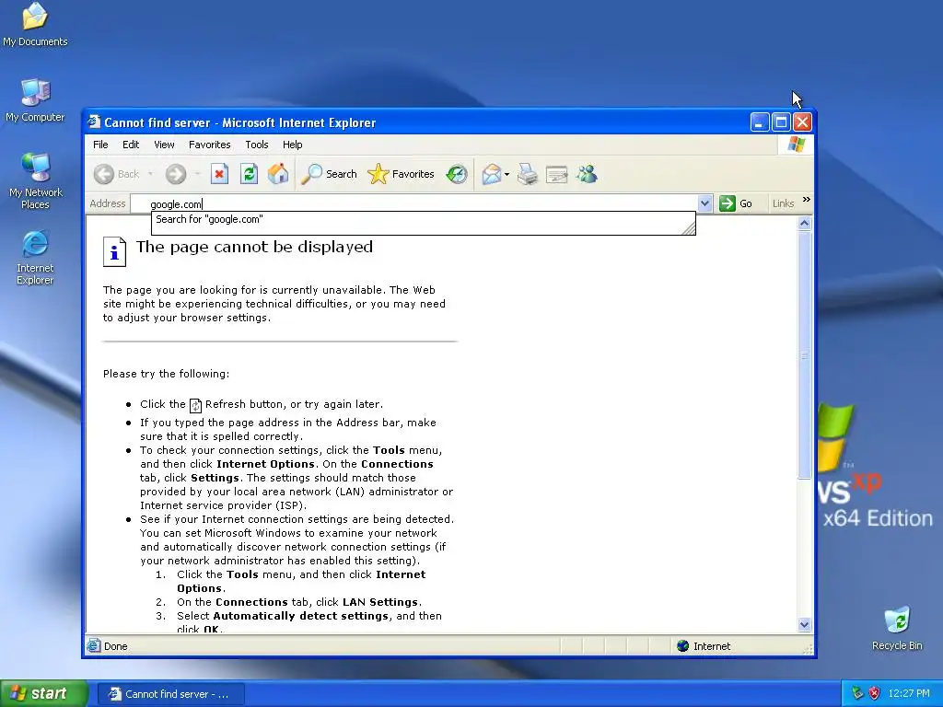Click the info icon beside page heading
The height and width of the screenshot is (707, 943).
click(x=114, y=251)
